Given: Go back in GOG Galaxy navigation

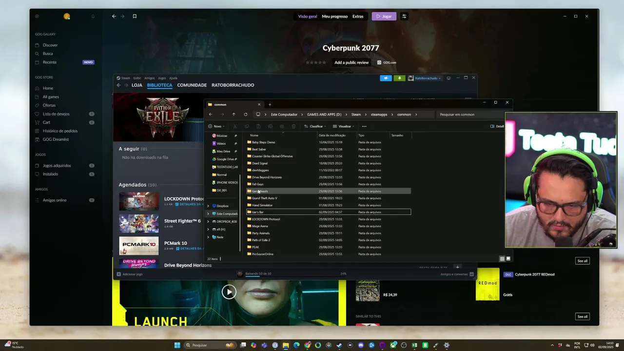Looking at the screenshot, I should [x=114, y=16].
